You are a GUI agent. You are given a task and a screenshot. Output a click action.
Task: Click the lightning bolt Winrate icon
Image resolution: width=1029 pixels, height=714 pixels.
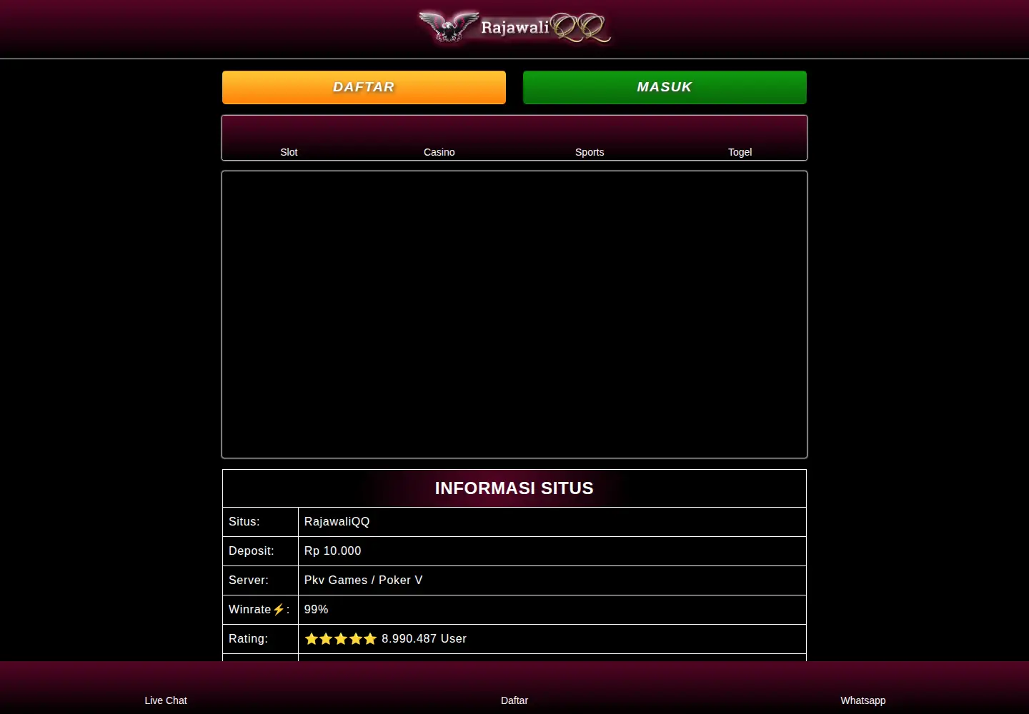pyautogui.click(x=279, y=610)
